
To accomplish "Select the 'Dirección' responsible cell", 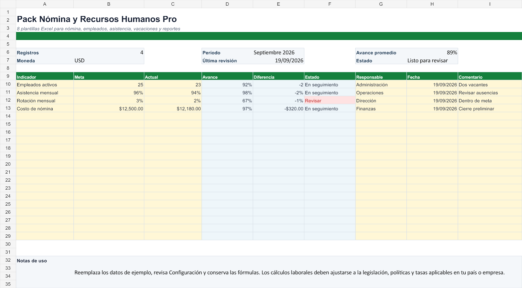I will (x=381, y=100).
